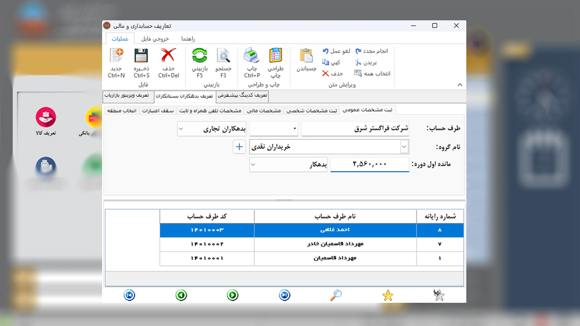Click the magnifier icon in bottom bar
The width and height of the screenshot is (580, 326).
pos(336,295)
